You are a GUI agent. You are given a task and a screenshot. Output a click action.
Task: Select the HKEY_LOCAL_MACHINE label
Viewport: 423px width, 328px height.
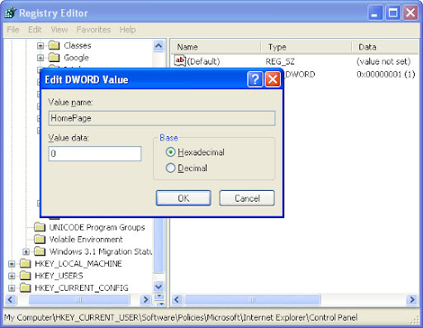(78, 264)
